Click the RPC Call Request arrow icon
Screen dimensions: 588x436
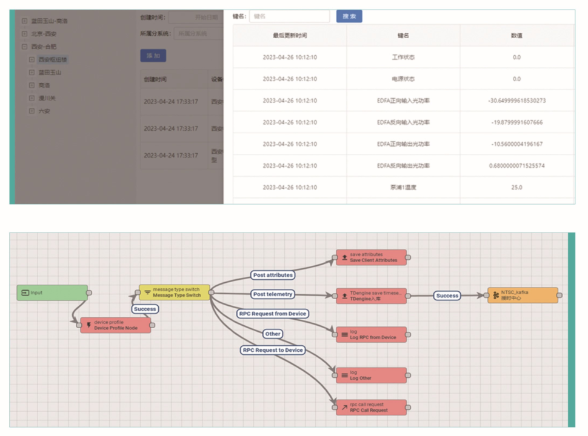click(x=345, y=408)
